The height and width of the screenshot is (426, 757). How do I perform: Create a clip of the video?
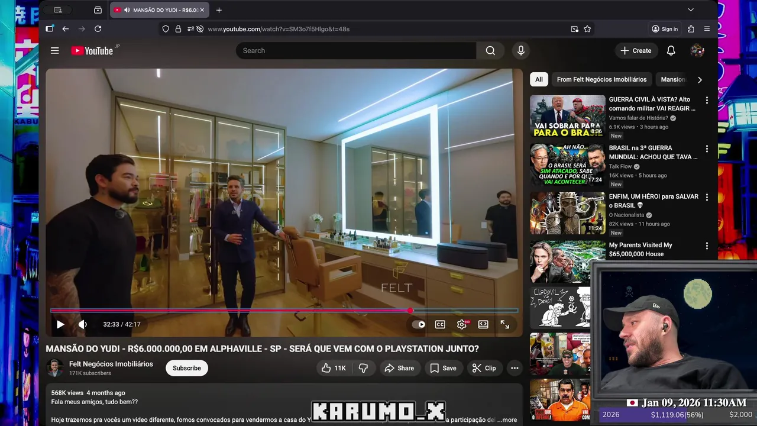click(x=484, y=368)
